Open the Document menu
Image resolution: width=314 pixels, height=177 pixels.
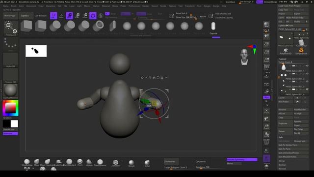(x=31, y=6)
